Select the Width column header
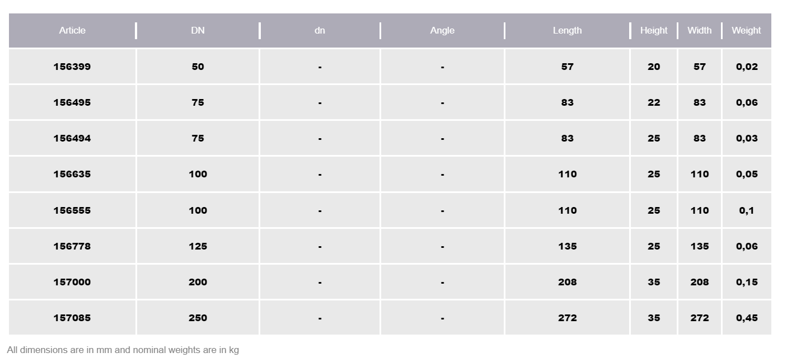 click(x=699, y=31)
